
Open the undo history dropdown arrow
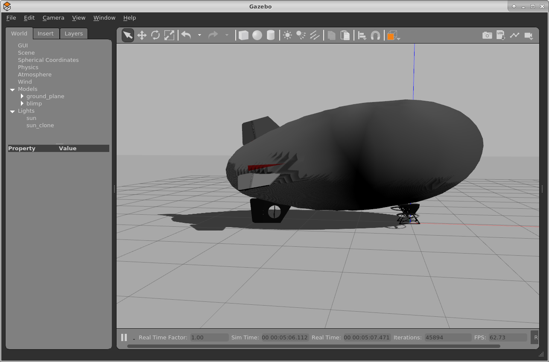point(199,35)
